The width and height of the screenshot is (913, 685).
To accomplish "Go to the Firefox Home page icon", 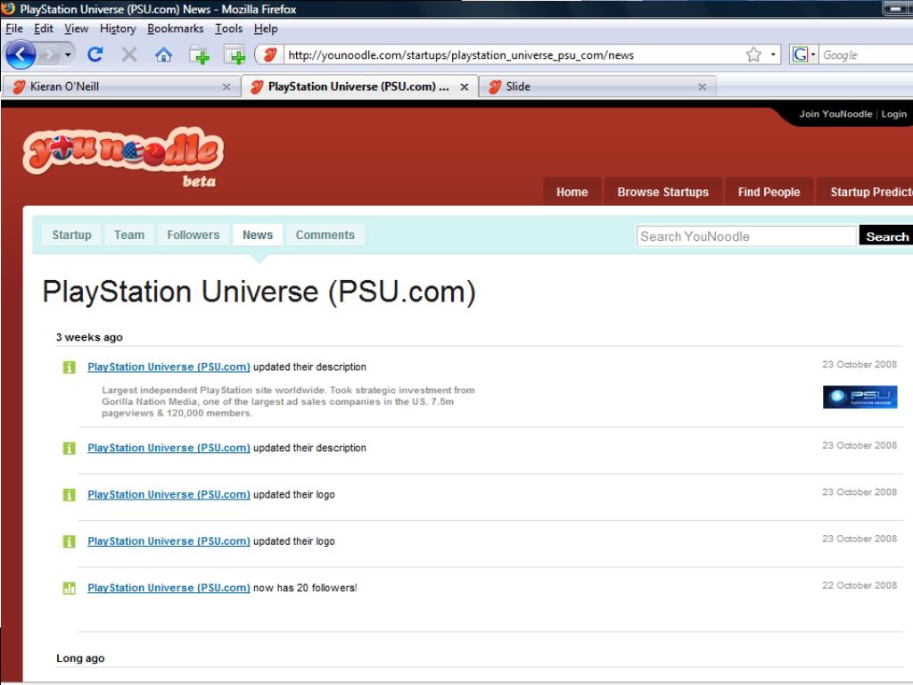I will click(x=164, y=55).
